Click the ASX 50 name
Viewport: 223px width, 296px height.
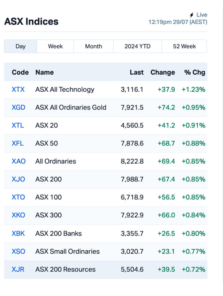pos(46,143)
